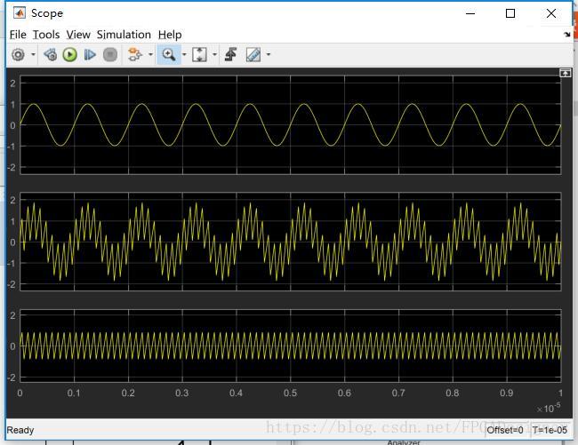The width and height of the screenshot is (578, 445).
Task: Click the Offset=0 status bar text
Action: click(505, 430)
